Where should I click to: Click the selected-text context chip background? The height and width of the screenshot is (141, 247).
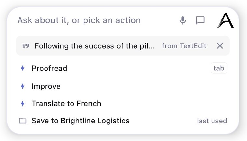click(x=123, y=46)
